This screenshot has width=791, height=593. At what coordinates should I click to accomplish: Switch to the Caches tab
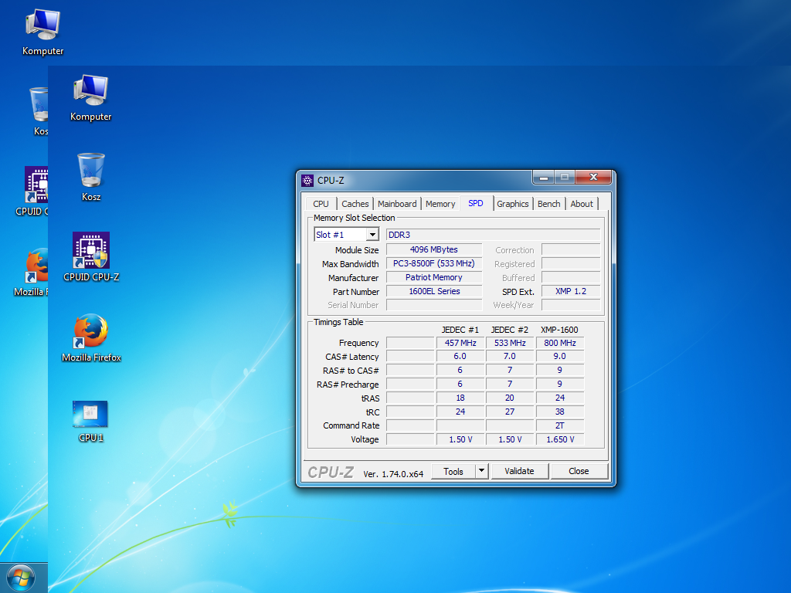(355, 204)
